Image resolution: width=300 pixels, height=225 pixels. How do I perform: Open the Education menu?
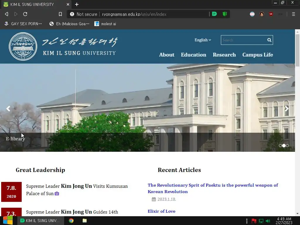coord(194,55)
